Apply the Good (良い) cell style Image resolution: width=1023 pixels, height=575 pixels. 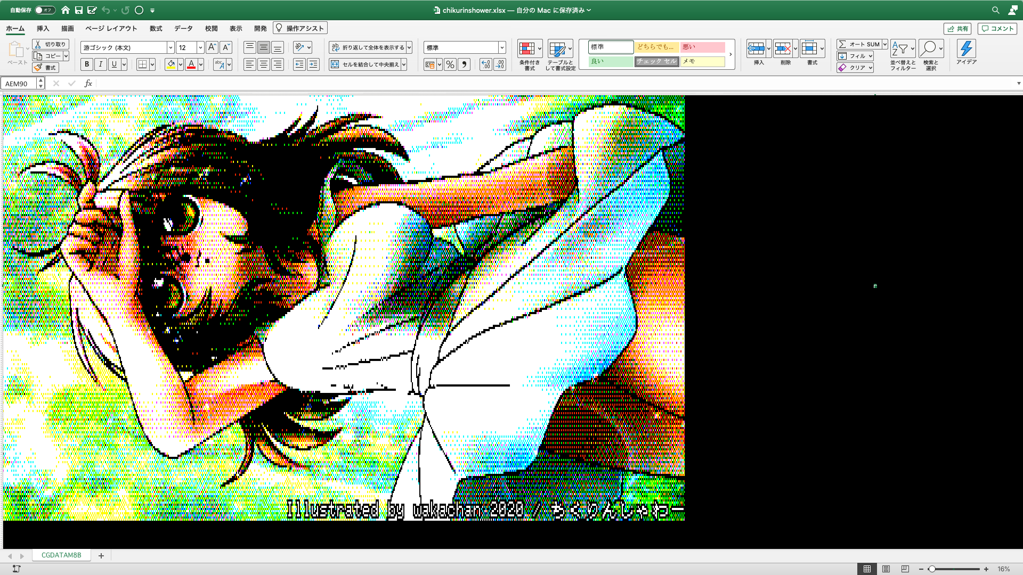tap(611, 61)
